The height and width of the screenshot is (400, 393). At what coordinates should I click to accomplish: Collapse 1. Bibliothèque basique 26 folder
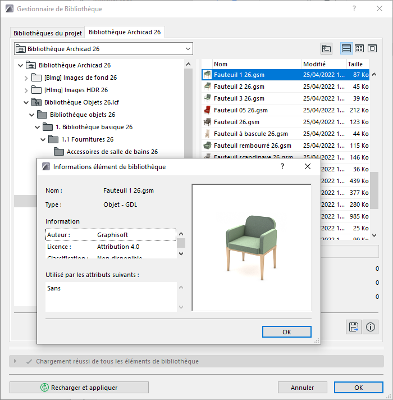[37, 127]
